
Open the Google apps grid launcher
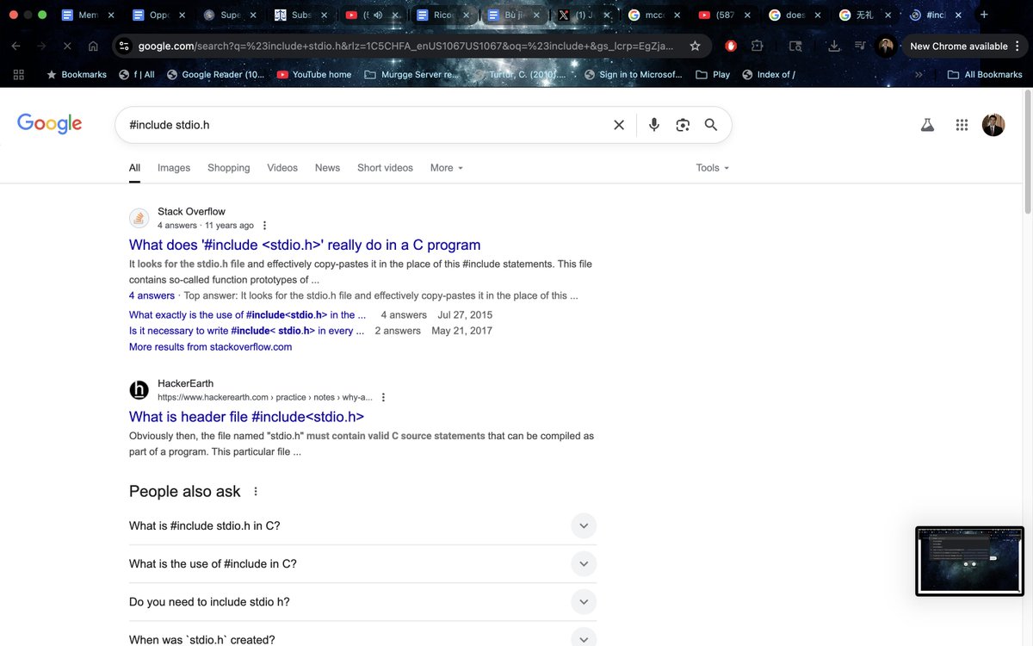(x=962, y=124)
